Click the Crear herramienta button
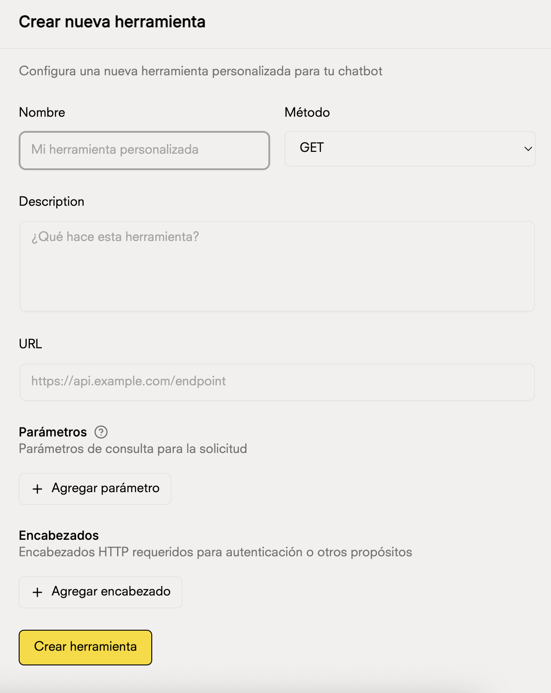This screenshot has width=551, height=693. 85,647
